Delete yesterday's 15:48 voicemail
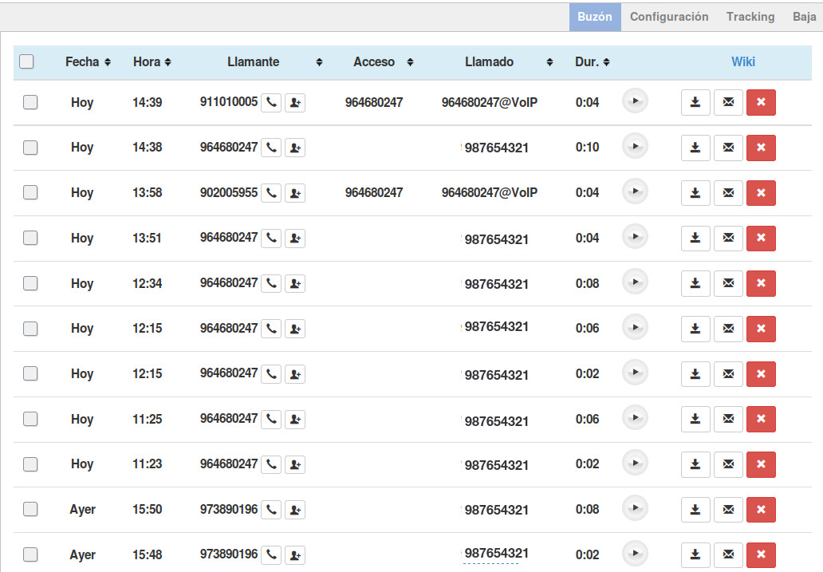Image resolution: width=823 pixels, height=572 pixels. [761, 555]
